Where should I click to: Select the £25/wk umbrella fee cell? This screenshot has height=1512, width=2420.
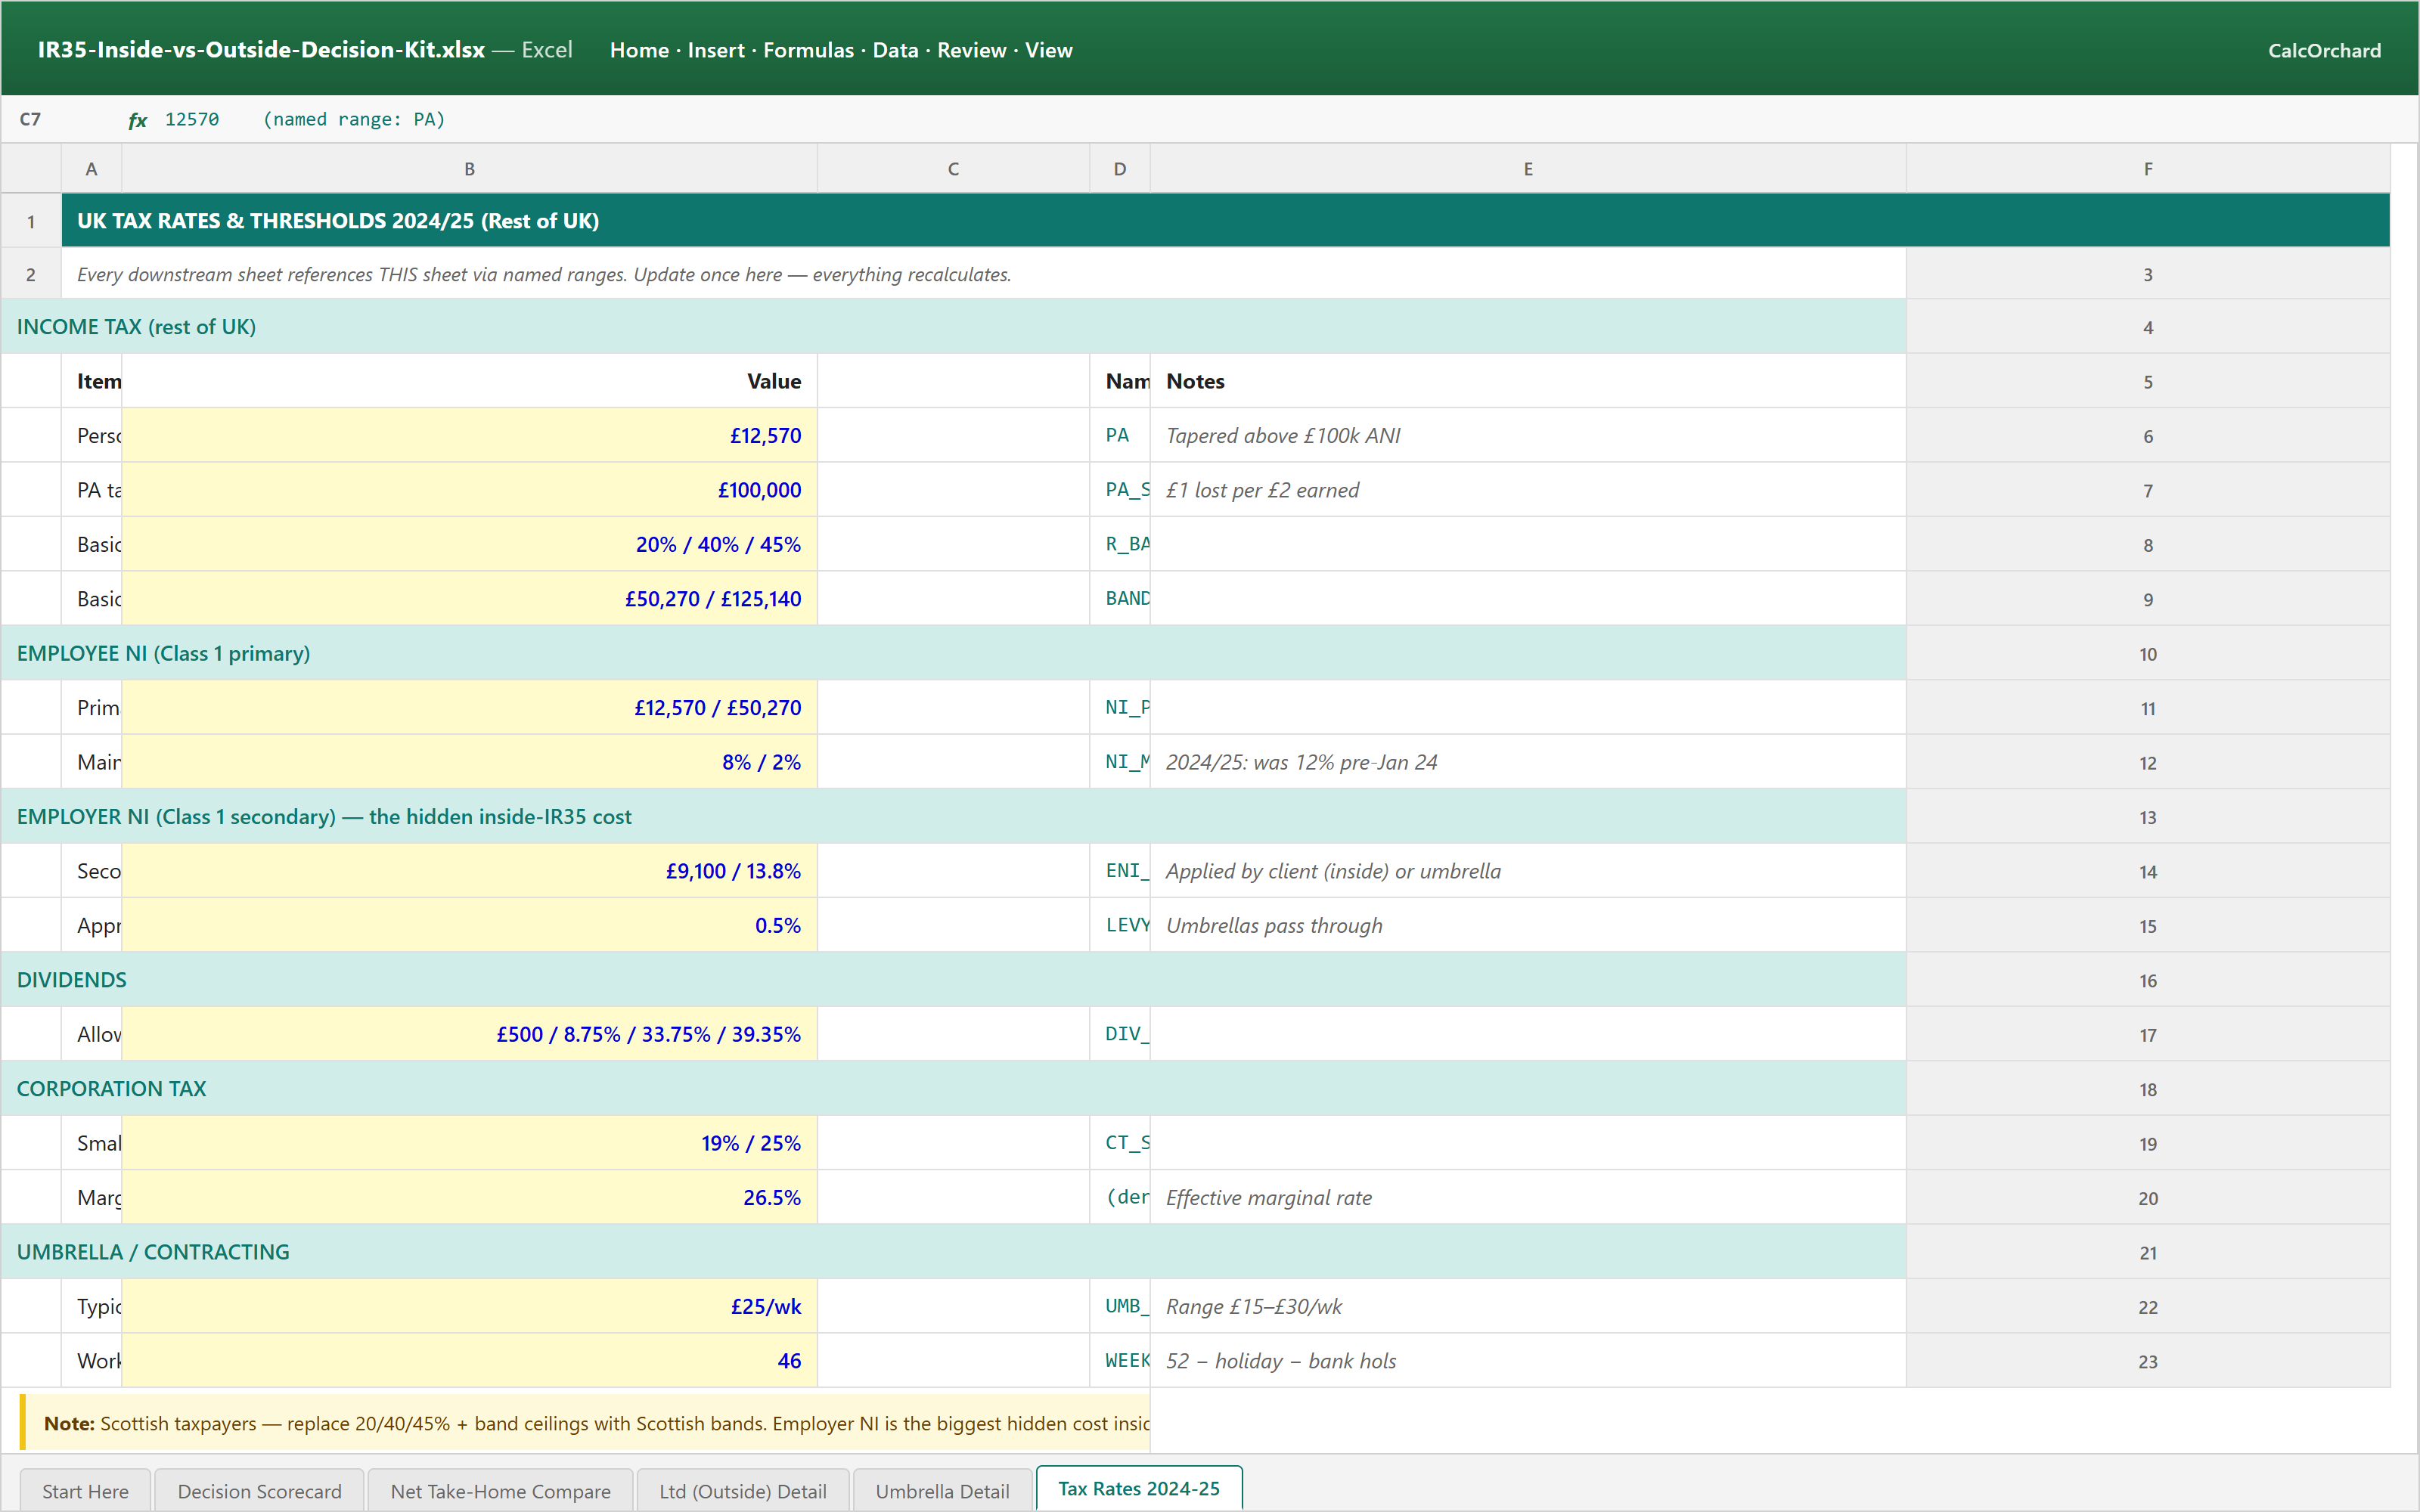pos(469,1306)
